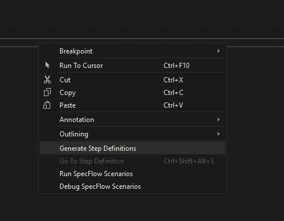This screenshot has width=284, height=221.
Task: Click the Ctrl+F10 shortcut text
Action: [x=177, y=66]
